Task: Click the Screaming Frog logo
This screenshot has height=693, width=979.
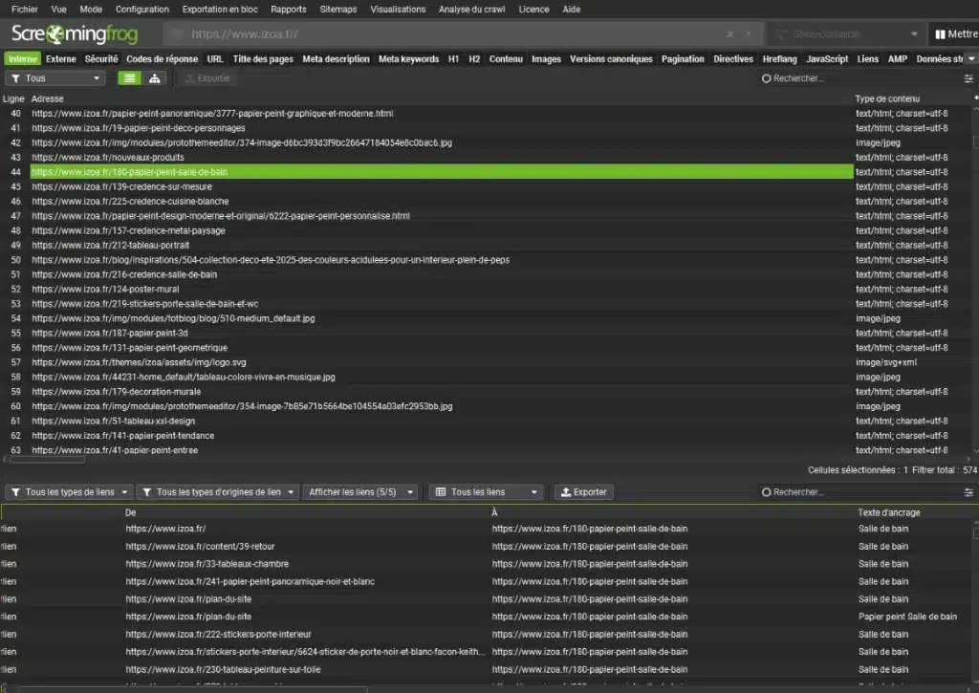Action: coord(75,34)
